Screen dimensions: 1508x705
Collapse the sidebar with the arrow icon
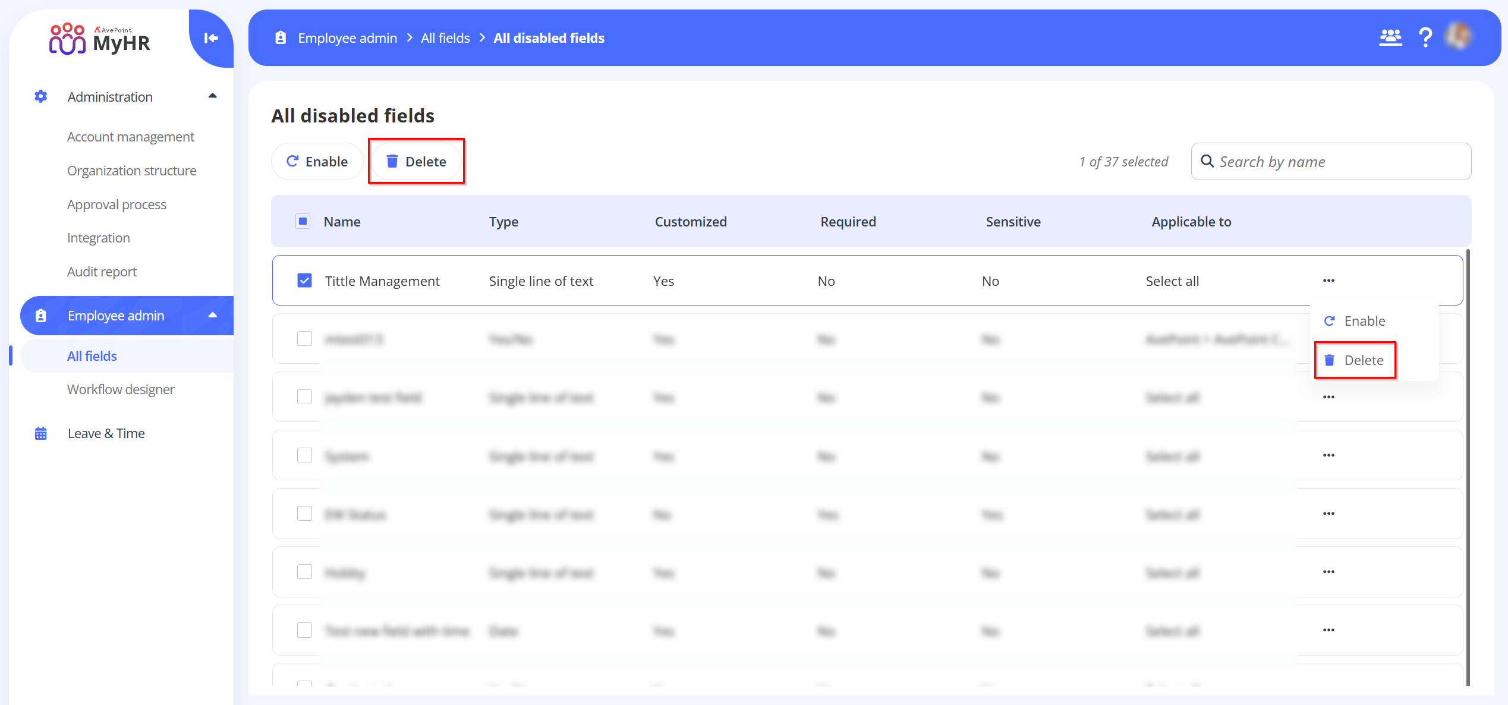(211, 38)
